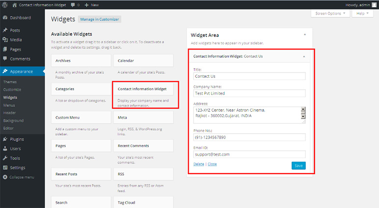
Task: Expand the Screen Options dropdown
Action: [330, 14]
